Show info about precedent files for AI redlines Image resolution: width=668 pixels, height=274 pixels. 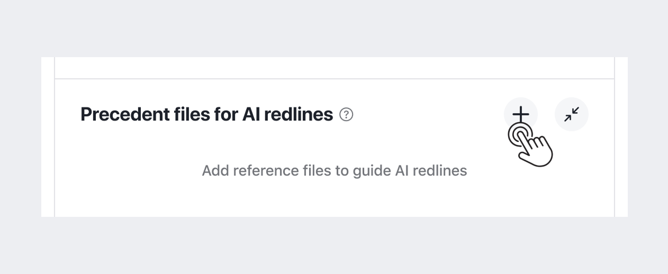(x=346, y=114)
